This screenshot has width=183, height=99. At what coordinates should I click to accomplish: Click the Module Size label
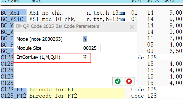29,48
